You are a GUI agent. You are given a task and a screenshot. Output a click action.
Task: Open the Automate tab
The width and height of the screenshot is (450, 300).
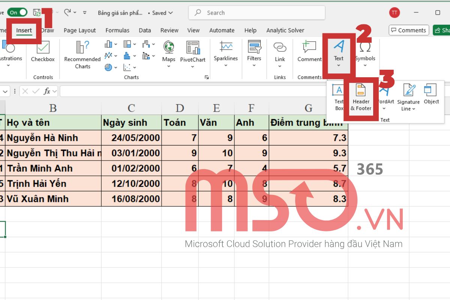(x=222, y=30)
